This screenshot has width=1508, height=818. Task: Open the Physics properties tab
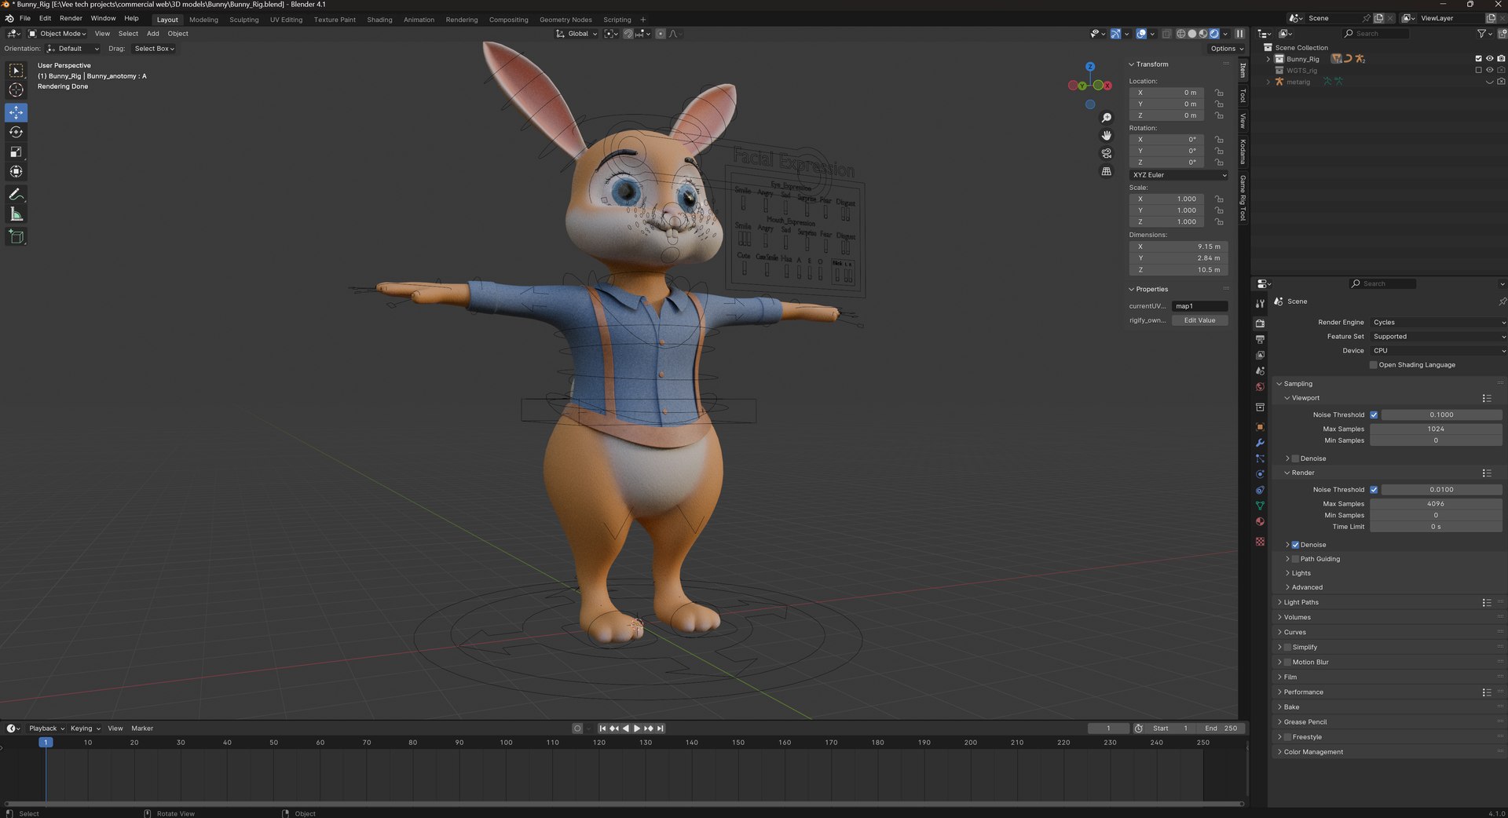1260,474
